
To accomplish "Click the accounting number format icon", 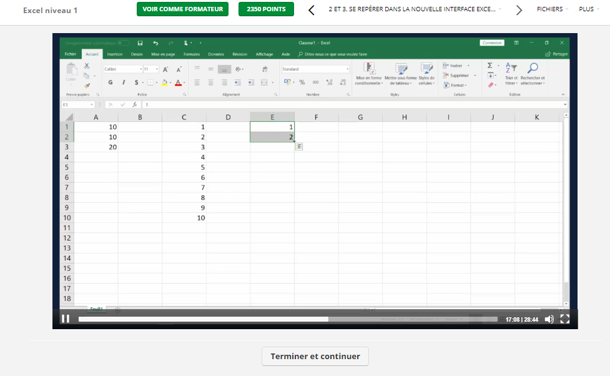I will pyautogui.click(x=287, y=82).
